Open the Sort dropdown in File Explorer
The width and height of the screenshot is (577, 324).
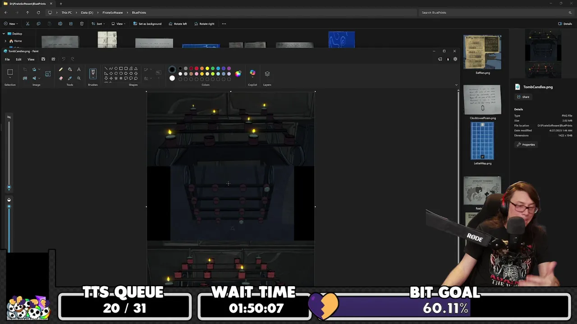pos(98,24)
